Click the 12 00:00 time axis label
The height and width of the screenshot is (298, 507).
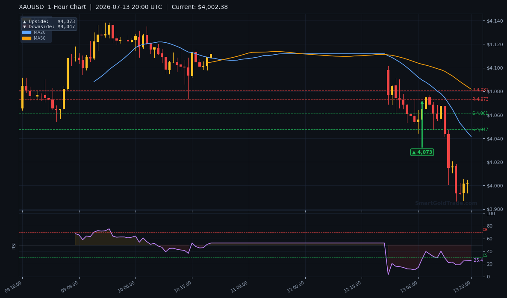point(297,286)
